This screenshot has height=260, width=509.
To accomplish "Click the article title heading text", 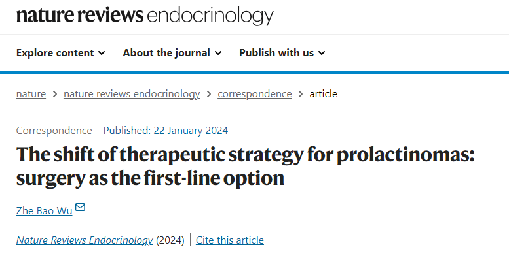I will point(246,166).
